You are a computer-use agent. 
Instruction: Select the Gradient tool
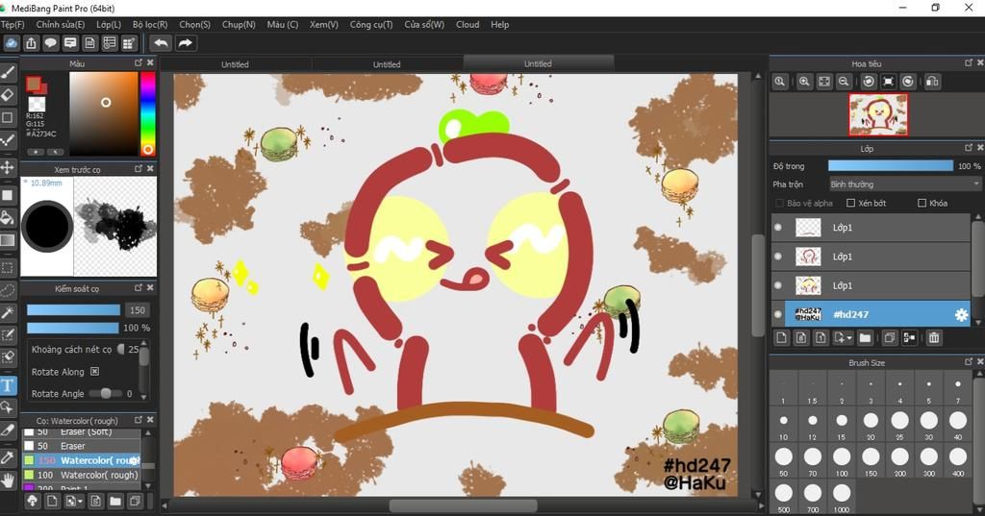[x=8, y=240]
